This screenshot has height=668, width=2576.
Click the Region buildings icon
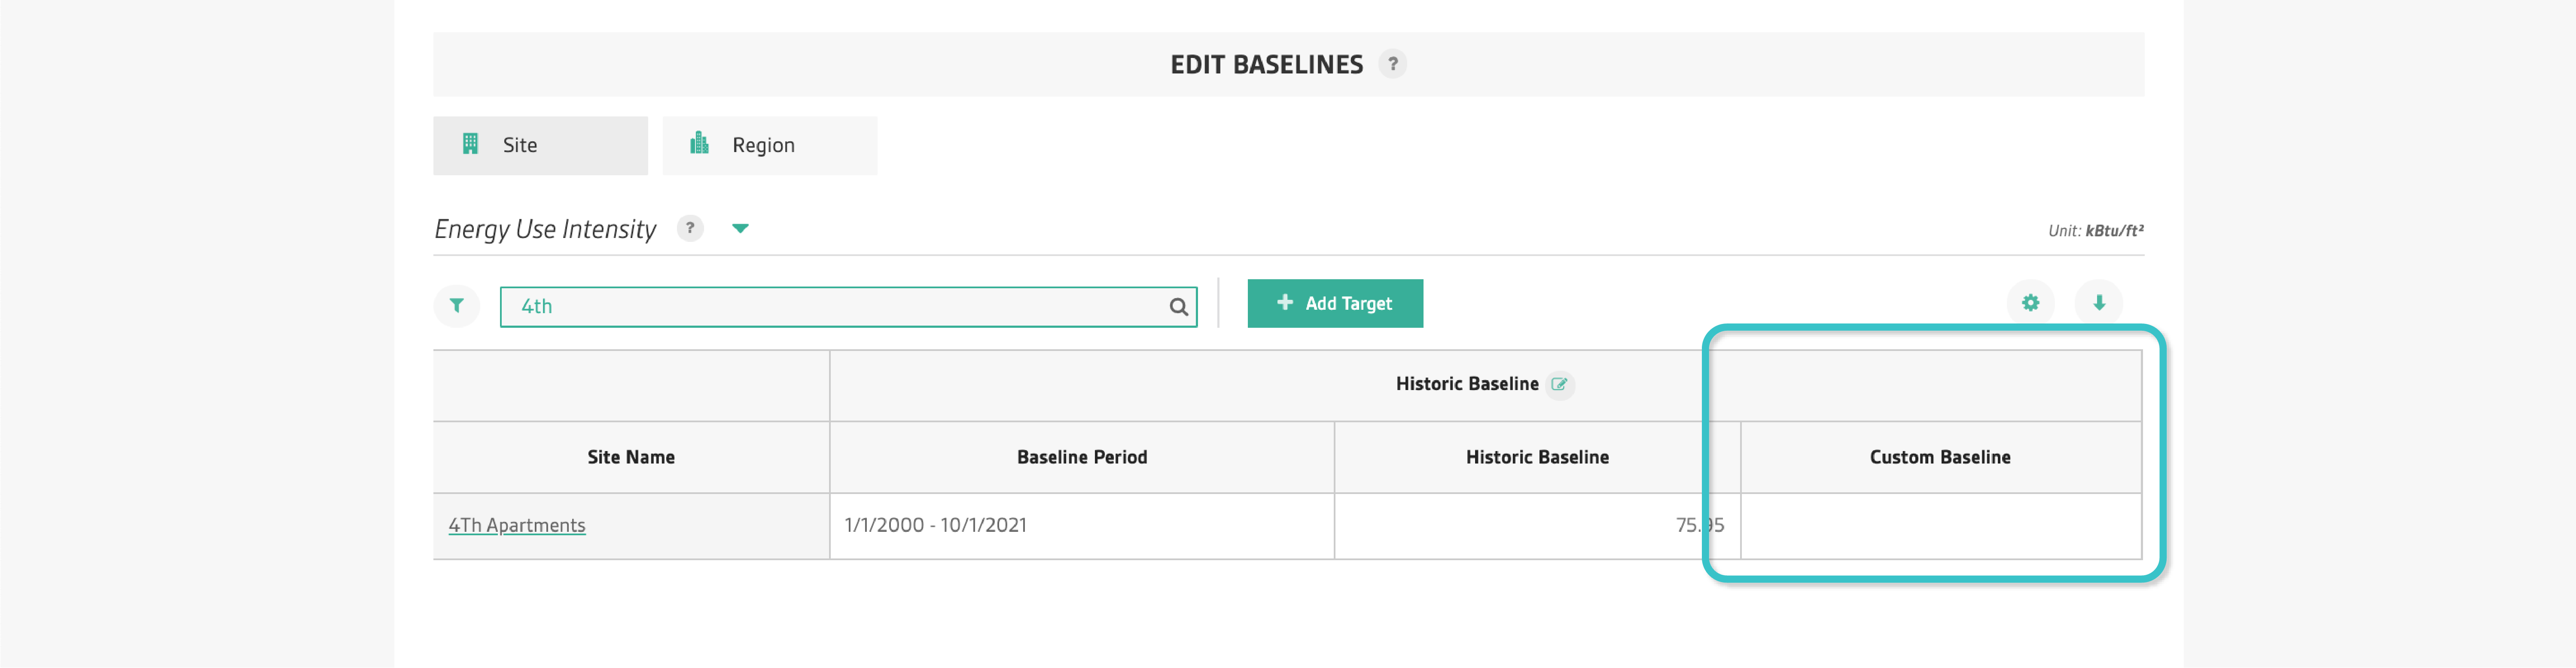(x=699, y=143)
